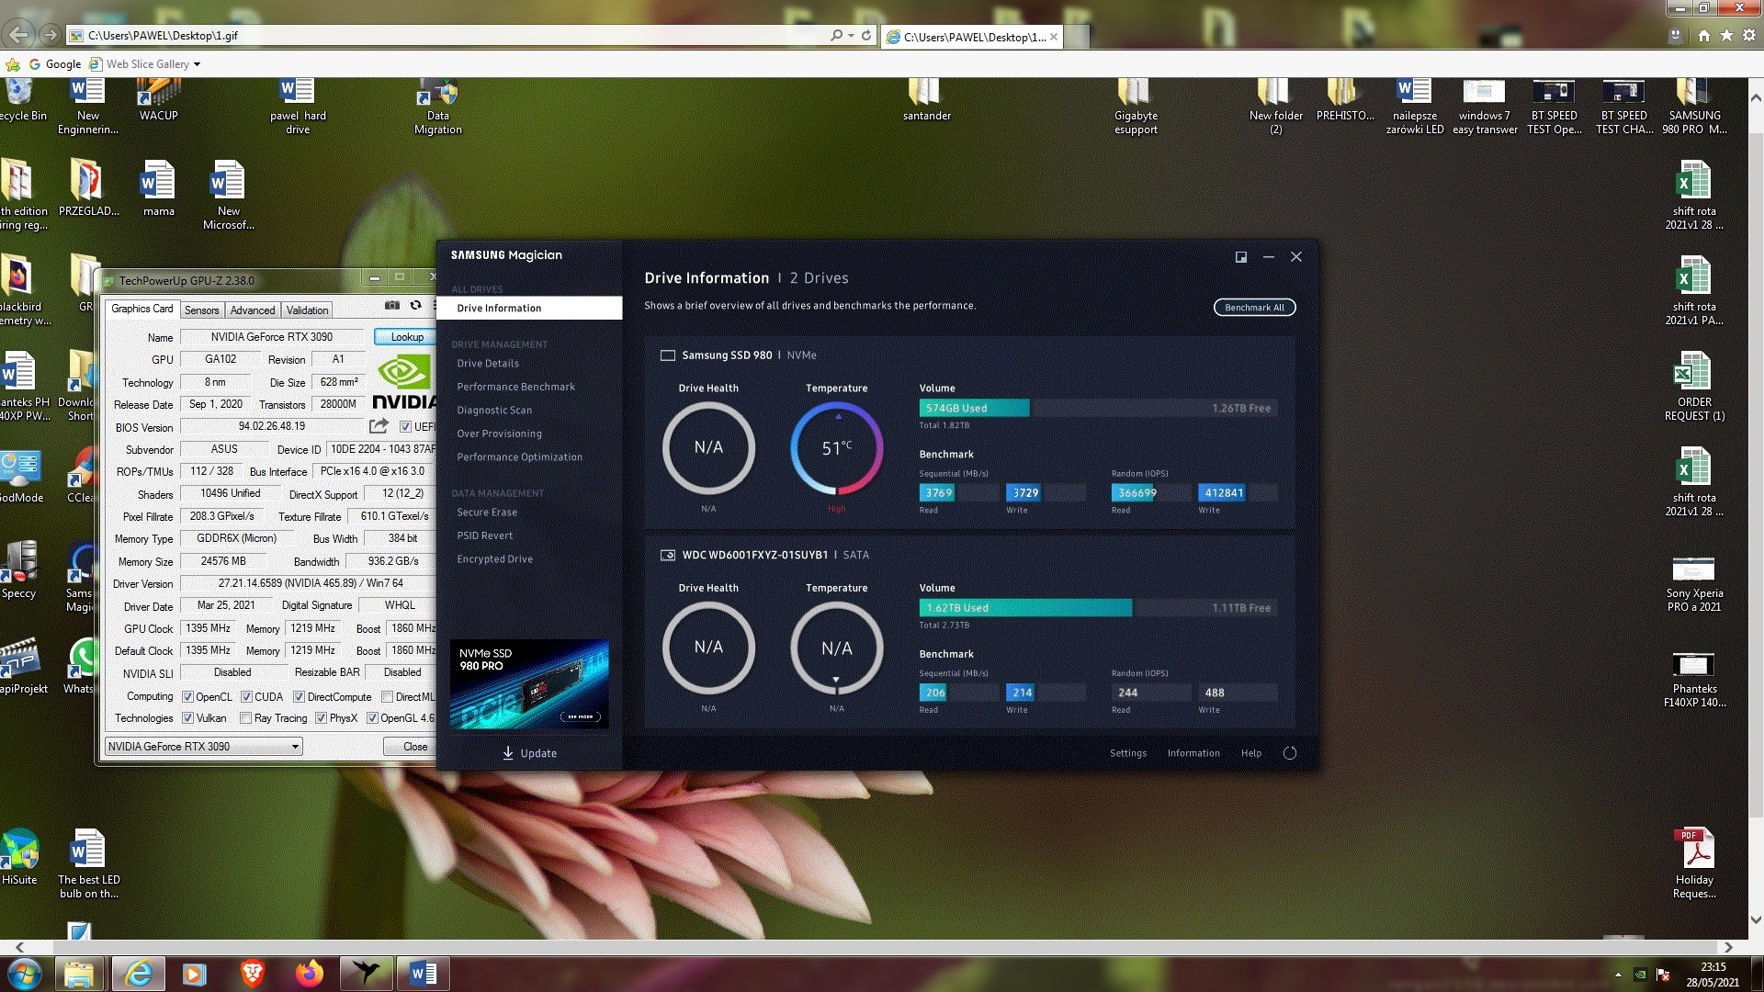
Task: Click the Lookup button in GPU-Z
Action: point(407,337)
